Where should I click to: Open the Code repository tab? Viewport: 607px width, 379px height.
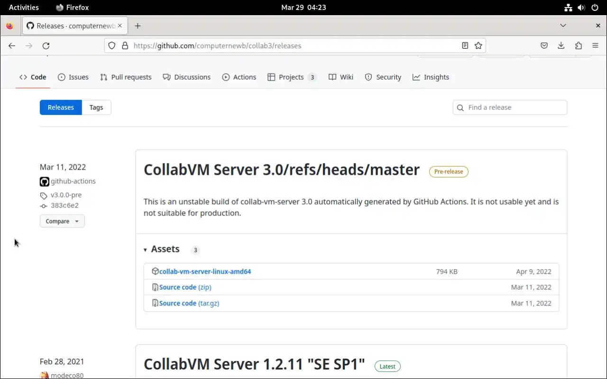[33, 77]
